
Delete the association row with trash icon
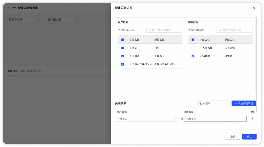tap(252, 119)
